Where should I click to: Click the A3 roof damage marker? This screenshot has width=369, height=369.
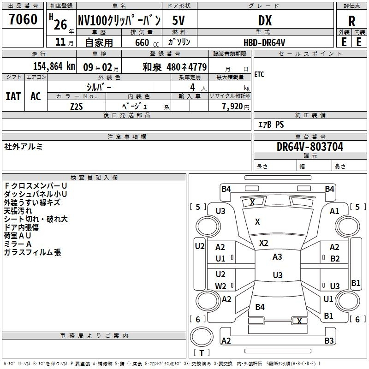point(277,256)
